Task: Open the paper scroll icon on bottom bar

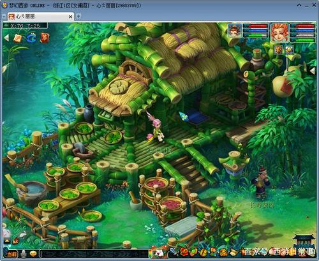Action: (234, 252)
